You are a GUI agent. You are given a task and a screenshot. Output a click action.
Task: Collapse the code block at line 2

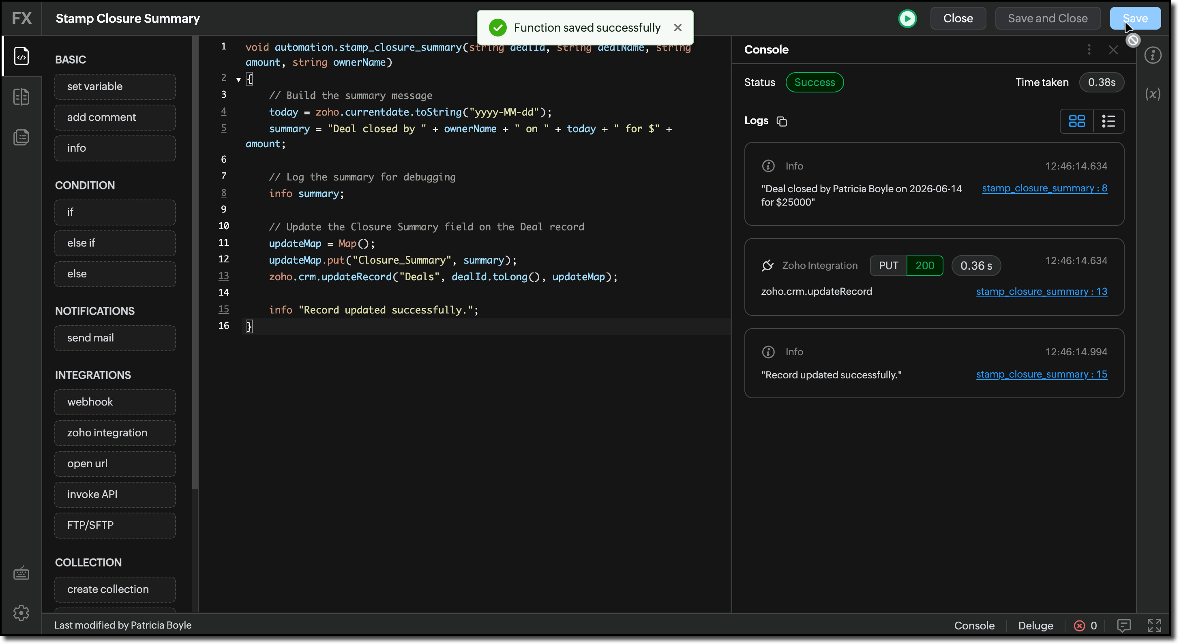[238, 79]
